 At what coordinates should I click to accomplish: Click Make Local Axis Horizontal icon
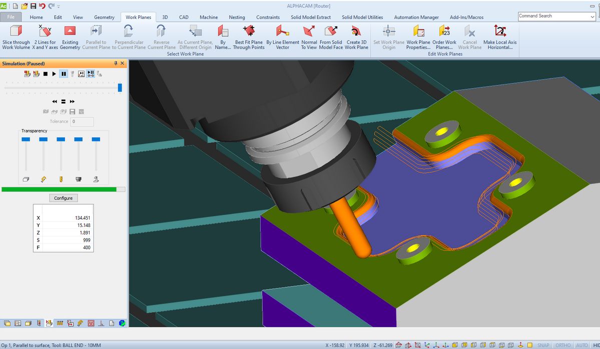pos(499,31)
